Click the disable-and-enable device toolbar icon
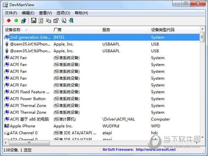Screen dimensions: 208x156 (x=24, y=20)
